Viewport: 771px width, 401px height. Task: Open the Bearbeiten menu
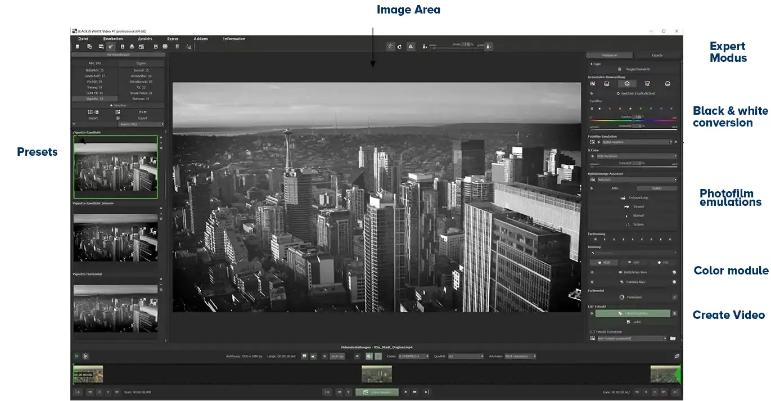pyautogui.click(x=112, y=38)
